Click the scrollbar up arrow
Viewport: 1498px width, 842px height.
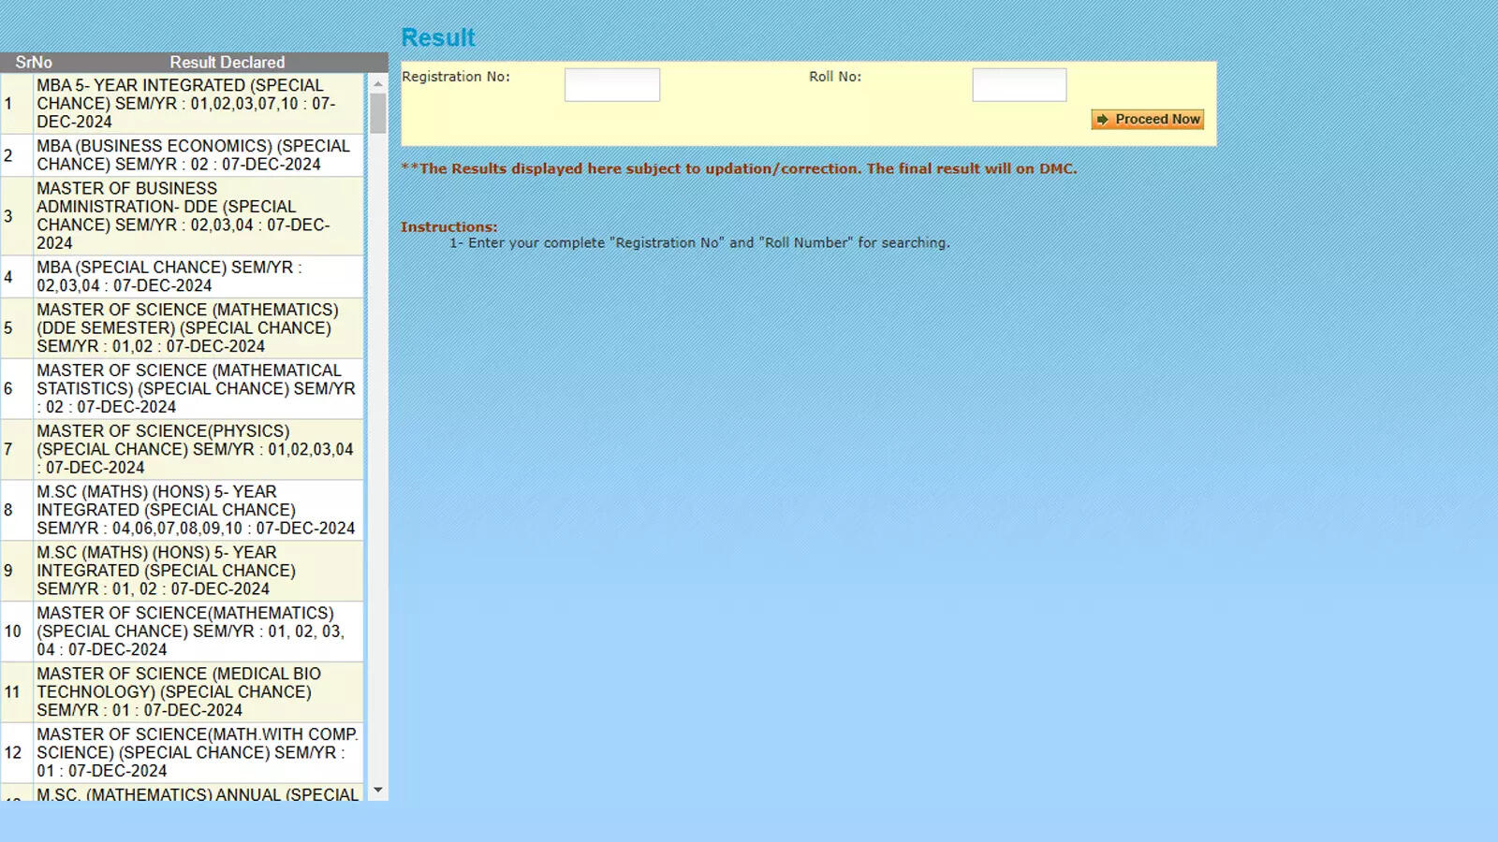pyautogui.click(x=378, y=83)
